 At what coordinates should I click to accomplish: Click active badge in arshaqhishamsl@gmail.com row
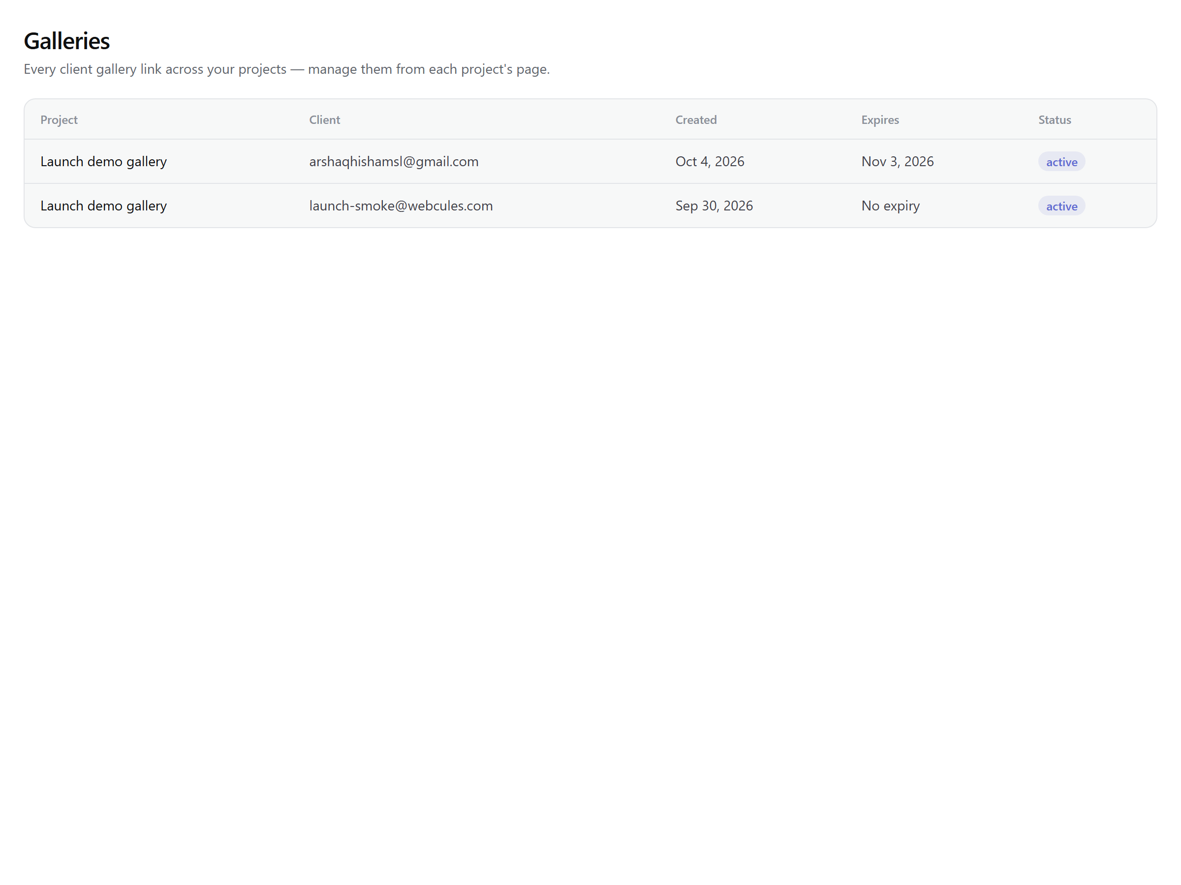[1061, 162]
